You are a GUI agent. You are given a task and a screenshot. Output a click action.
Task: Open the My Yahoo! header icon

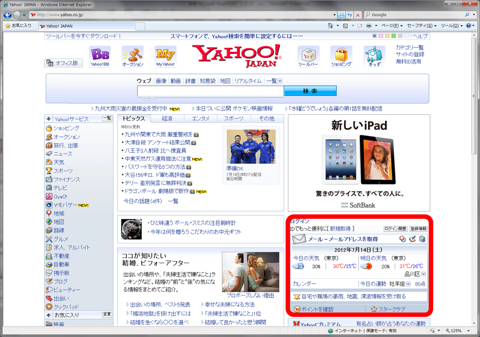[165, 56]
